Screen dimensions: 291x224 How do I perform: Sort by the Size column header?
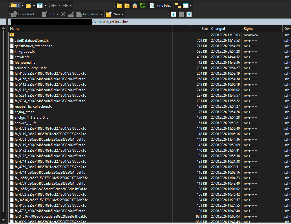(x=191, y=29)
